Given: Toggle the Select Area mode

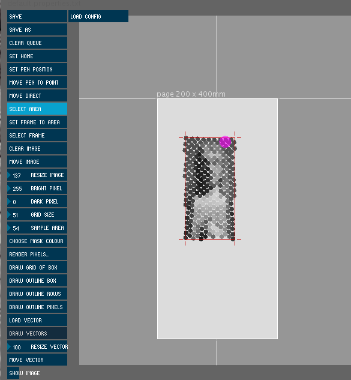Looking at the screenshot, I should coord(37,109).
